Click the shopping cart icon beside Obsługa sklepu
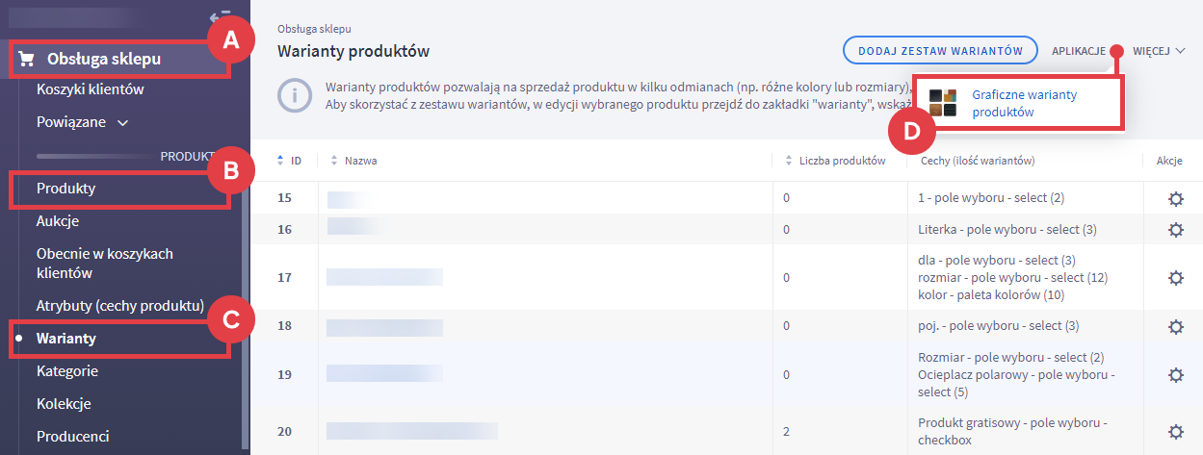Viewport: 1203px width, 455px height. [x=27, y=60]
